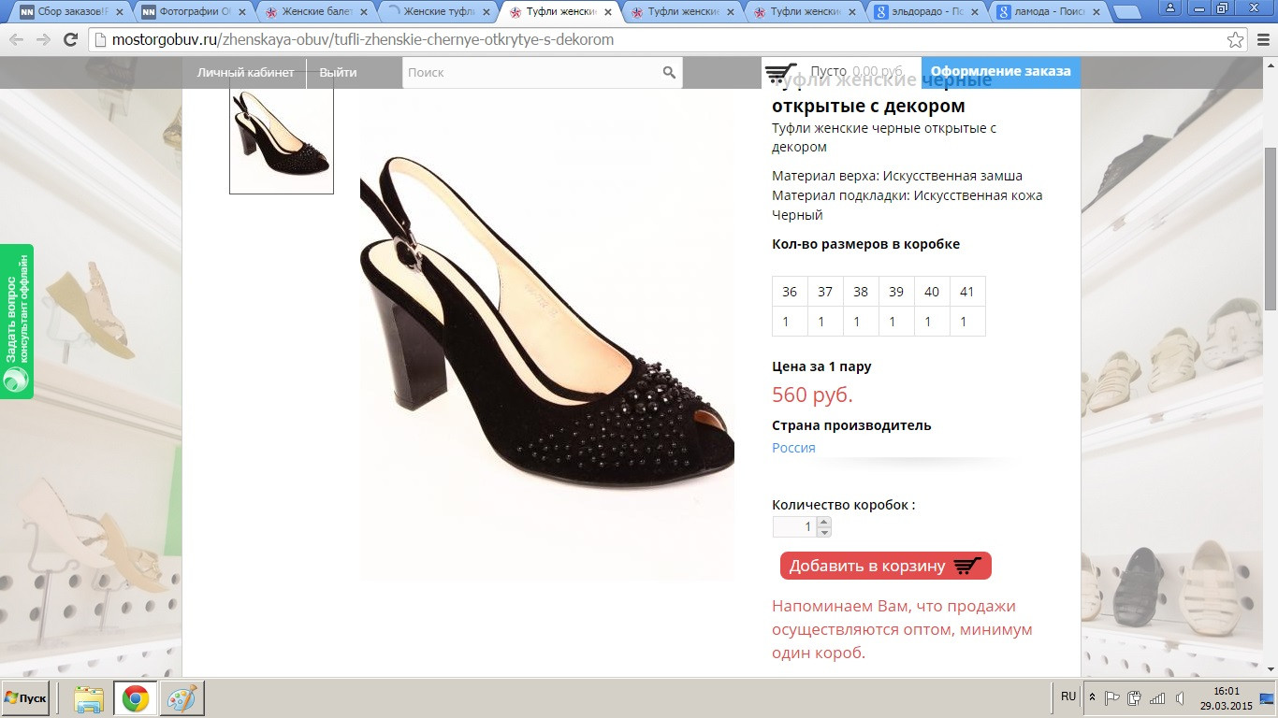
Task: Click the 'Россия' country link
Action: pyautogui.click(x=793, y=448)
